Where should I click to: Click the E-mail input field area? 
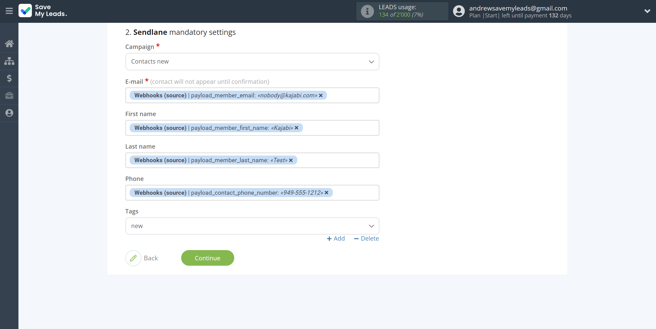pyautogui.click(x=252, y=95)
